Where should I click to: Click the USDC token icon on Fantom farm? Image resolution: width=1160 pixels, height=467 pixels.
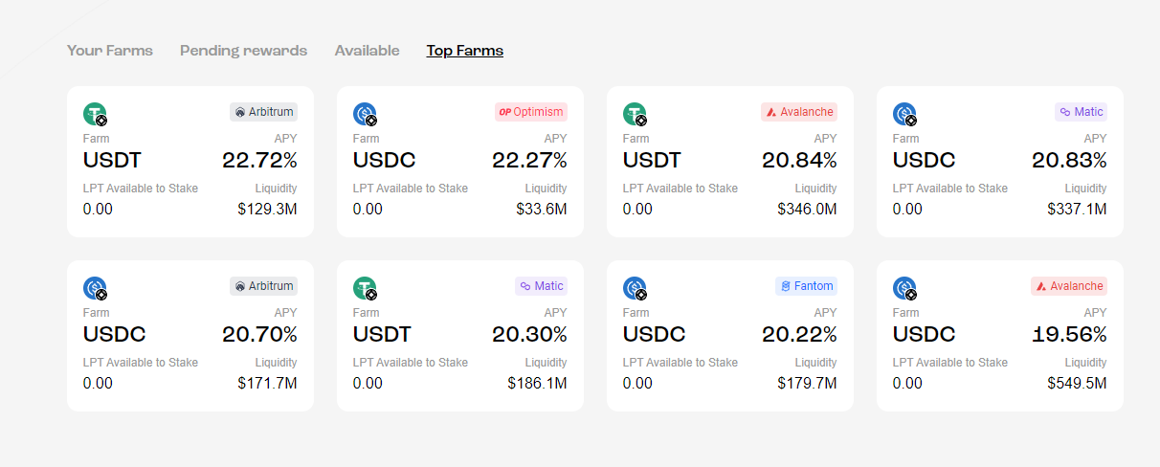click(634, 288)
